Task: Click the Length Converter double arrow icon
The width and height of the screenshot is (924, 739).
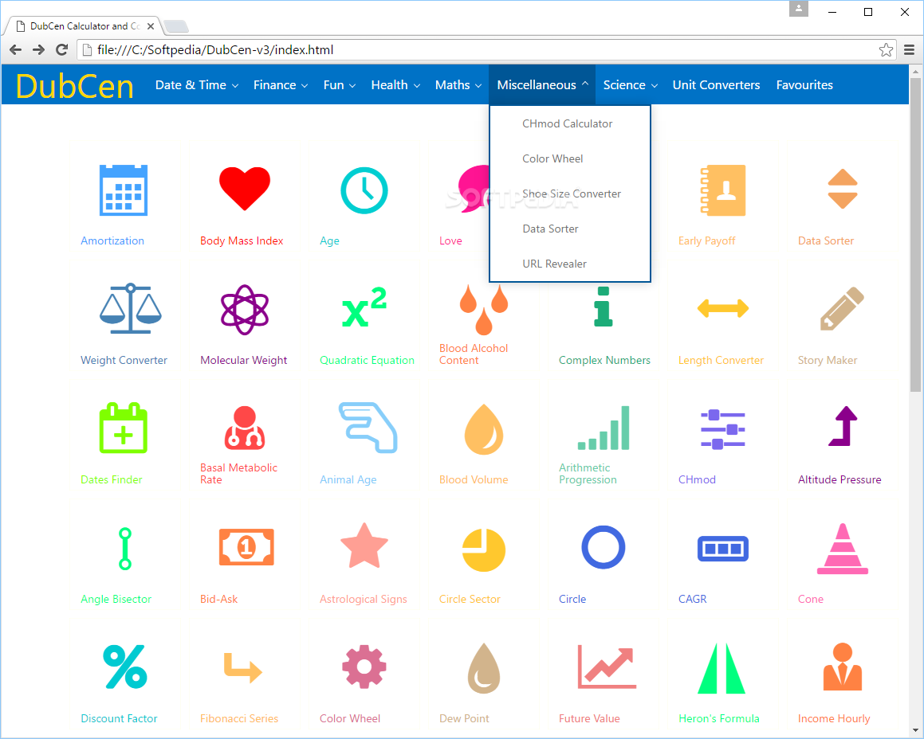Action: tap(723, 307)
